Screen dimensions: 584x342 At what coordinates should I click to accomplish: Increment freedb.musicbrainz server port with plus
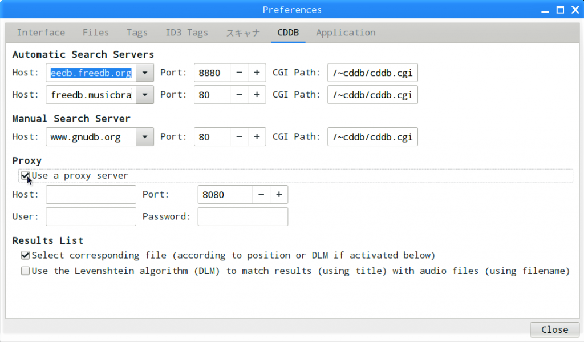pyautogui.click(x=257, y=95)
